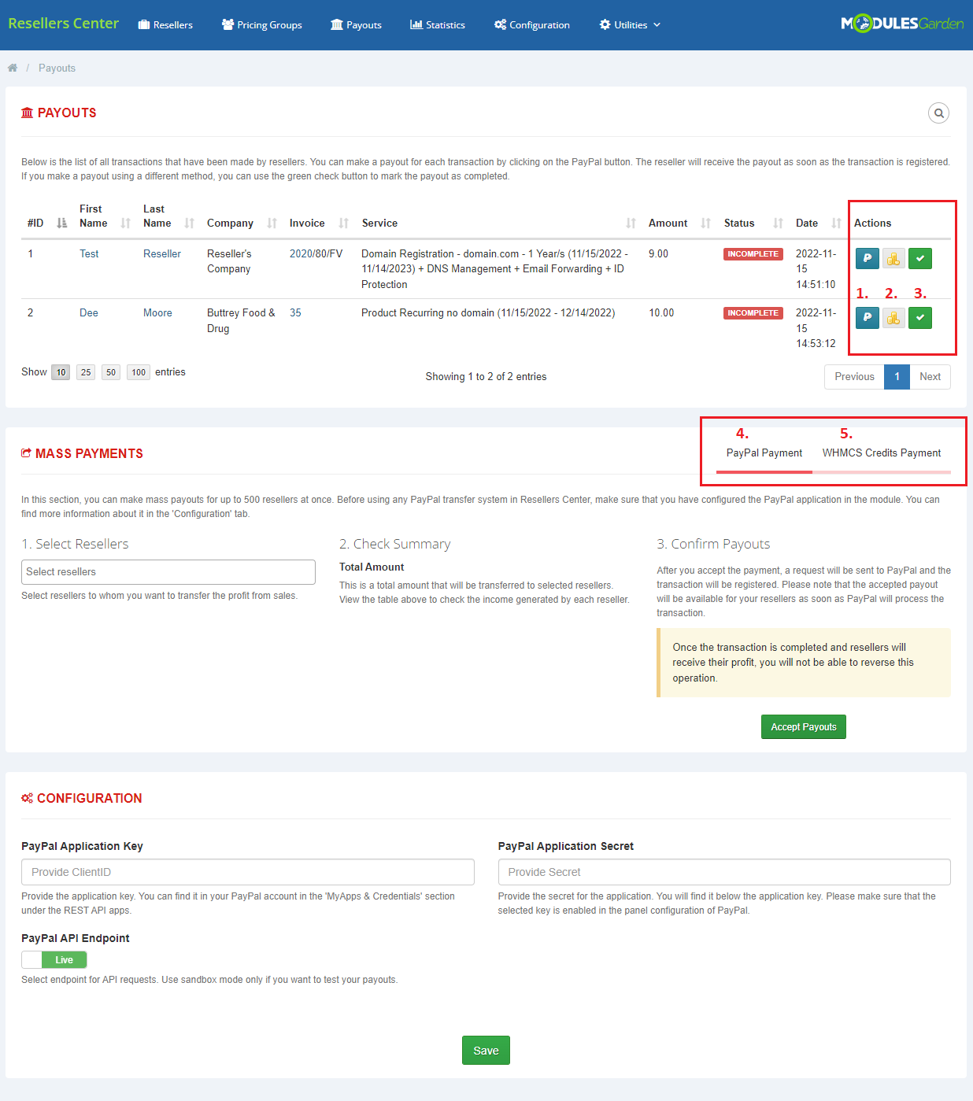The height and width of the screenshot is (1101, 973).
Task: Expand the Utilities dropdown menu
Action: click(x=630, y=25)
